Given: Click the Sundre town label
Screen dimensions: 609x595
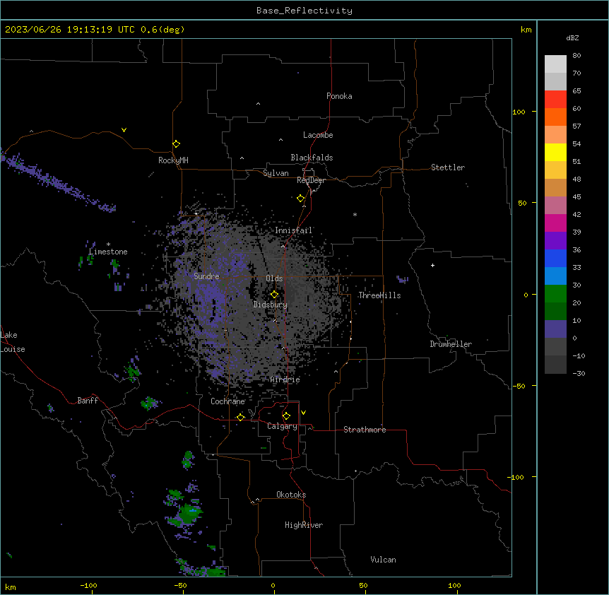Looking at the screenshot, I should pos(206,276).
